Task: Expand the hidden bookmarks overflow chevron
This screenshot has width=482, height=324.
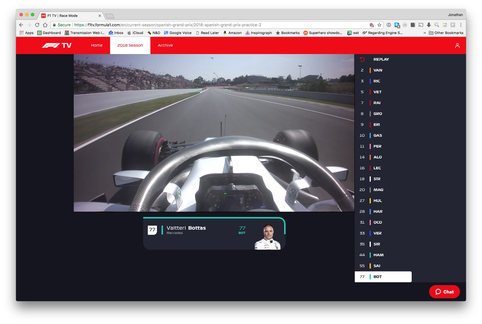Action: pos(425,33)
